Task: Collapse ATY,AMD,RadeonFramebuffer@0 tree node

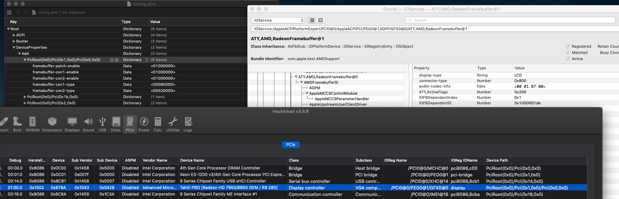Action: [x=296, y=77]
